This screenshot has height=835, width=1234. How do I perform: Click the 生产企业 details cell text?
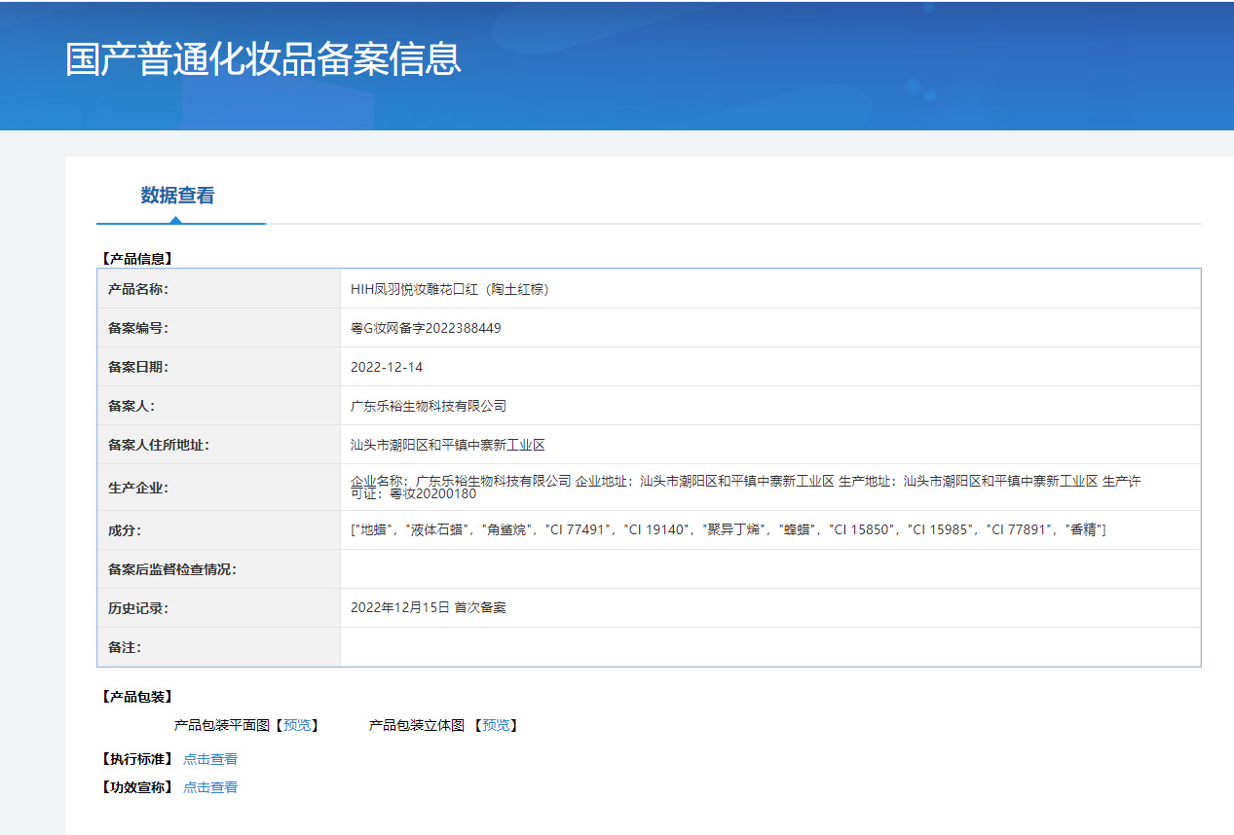745,487
